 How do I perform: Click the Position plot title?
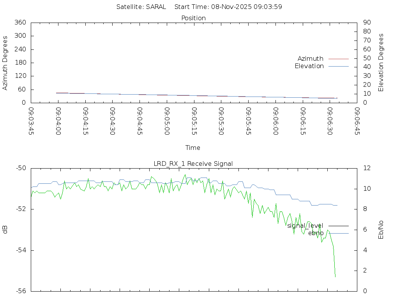[194, 18]
